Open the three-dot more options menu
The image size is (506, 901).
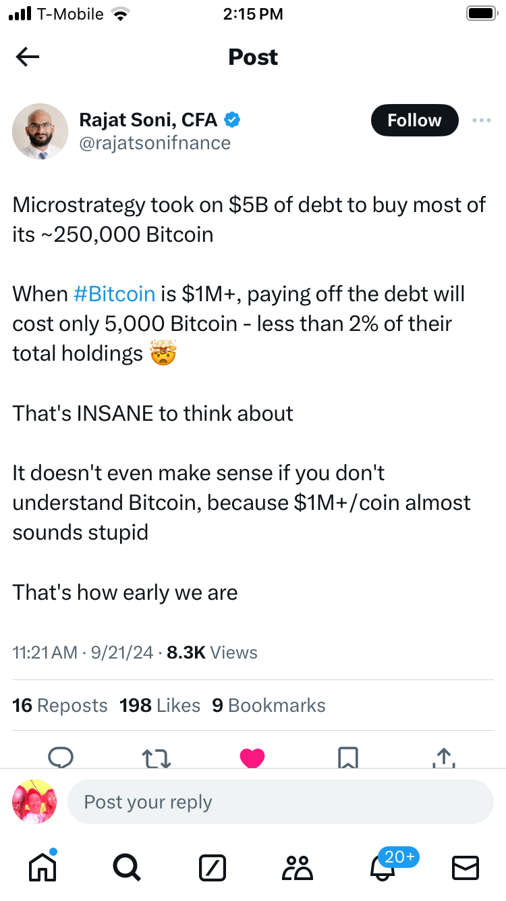481,120
